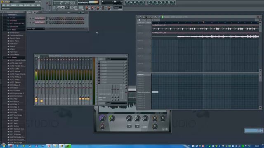Select the Concert Piano preset
The image size is (264, 148).
pyautogui.click(x=15, y=38)
